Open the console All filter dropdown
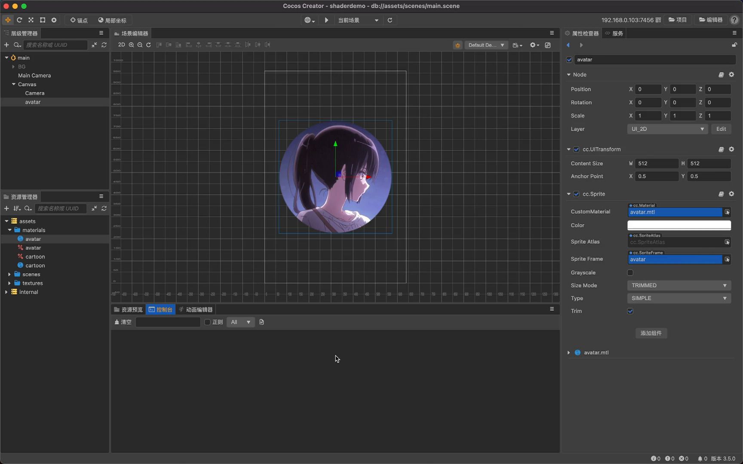The width and height of the screenshot is (743, 464). pos(240,322)
